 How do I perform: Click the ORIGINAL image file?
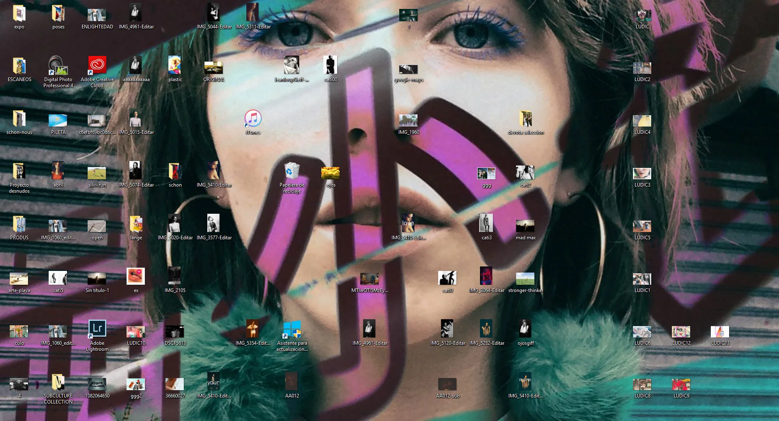[x=214, y=67]
